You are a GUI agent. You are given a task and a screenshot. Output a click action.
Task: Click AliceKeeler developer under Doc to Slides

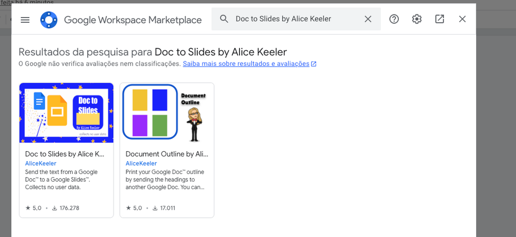click(40, 163)
